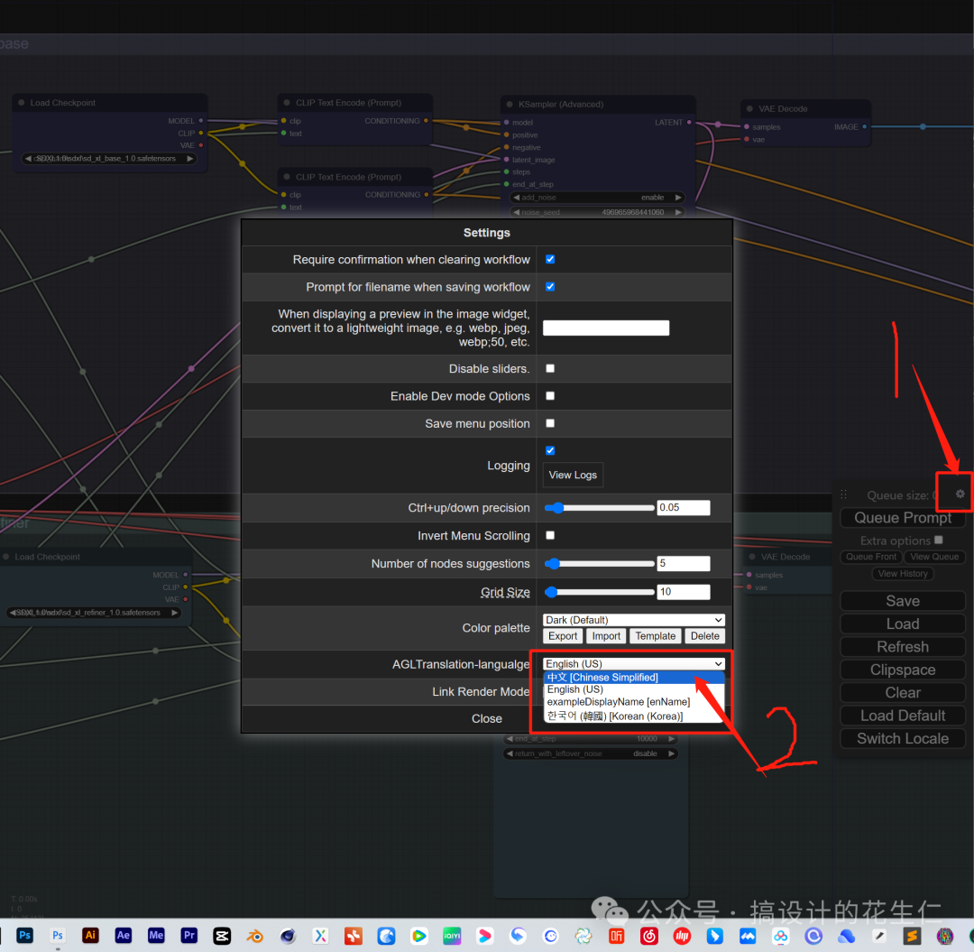This screenshot has width=974, height=952.
Task: Click the menu drag handle beside Queue size
Action: (x=844, y=494)
